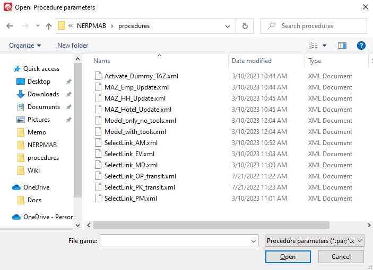Click the file list horizontal scrollbar thumb

(211, 225)
